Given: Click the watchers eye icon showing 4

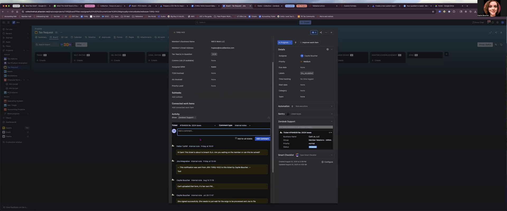Looking at the screenshot, I should coord(314,32).
